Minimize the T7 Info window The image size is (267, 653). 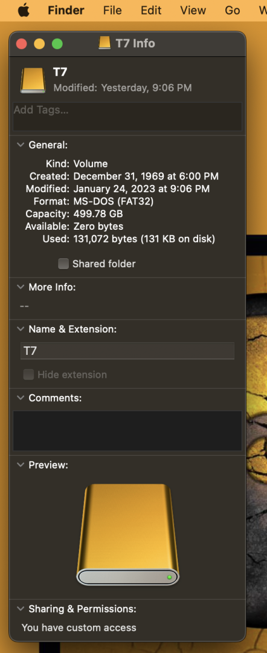coord(39,44)
